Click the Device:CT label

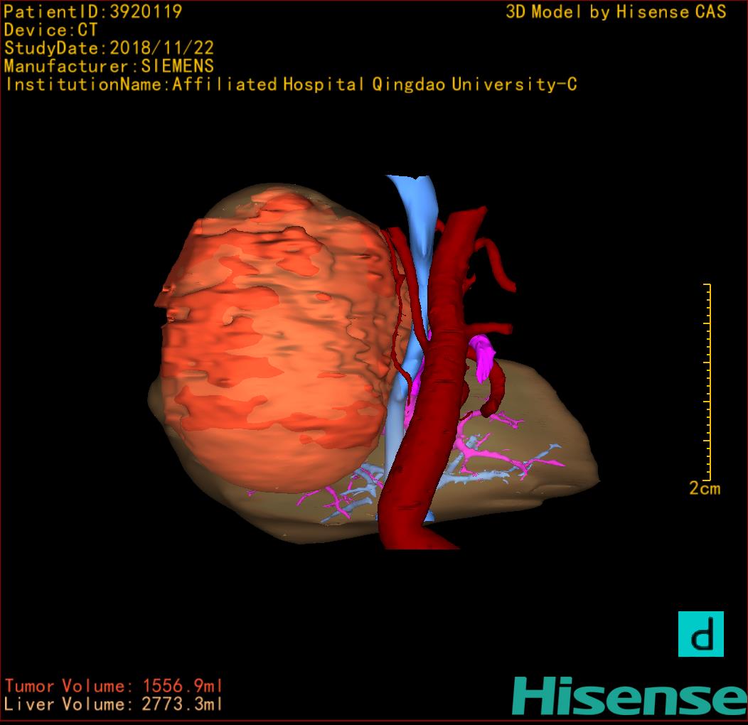point(50,30)
